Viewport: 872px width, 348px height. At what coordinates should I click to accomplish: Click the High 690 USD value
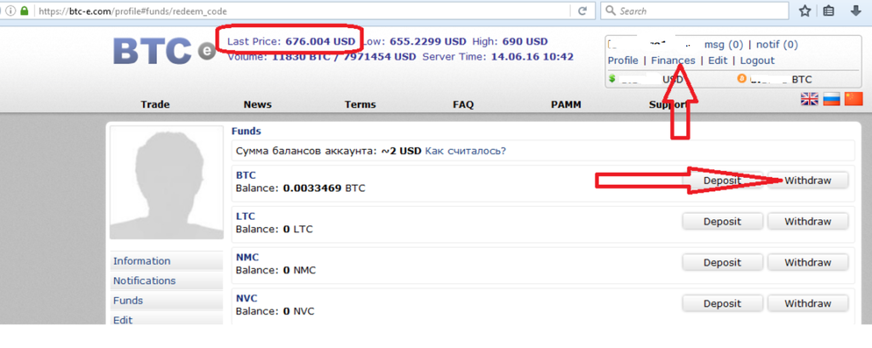click(525, 41)
